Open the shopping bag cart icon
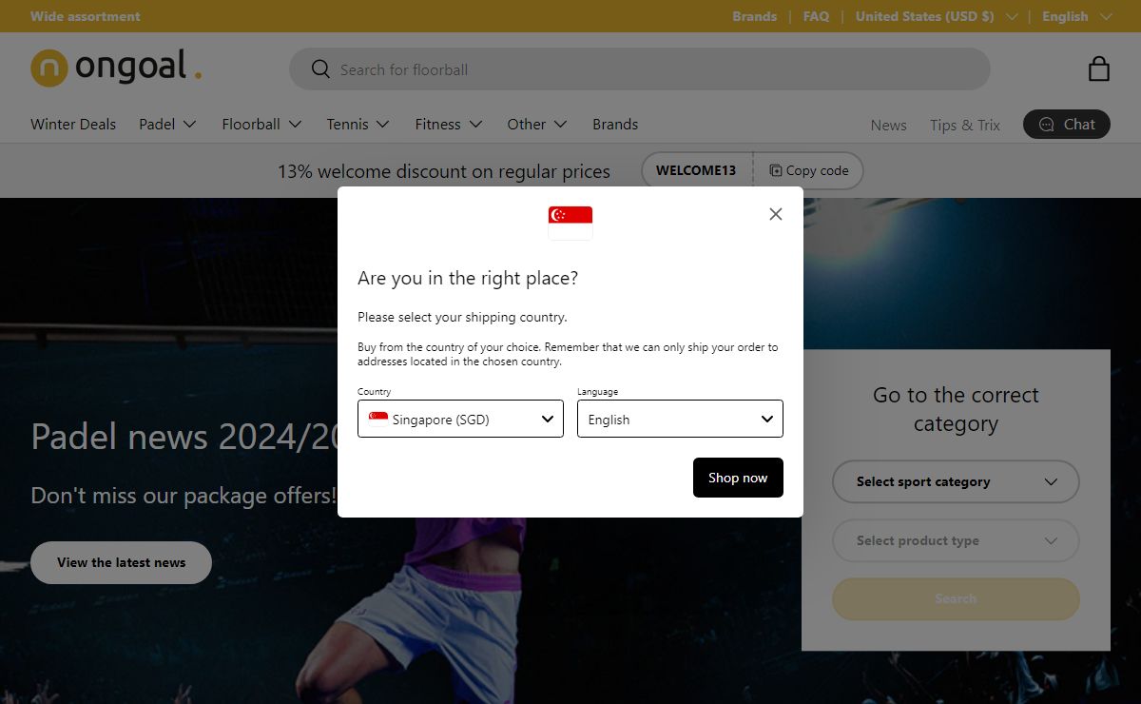This screenshot has width=1141, height=704. click(1098, 68)
